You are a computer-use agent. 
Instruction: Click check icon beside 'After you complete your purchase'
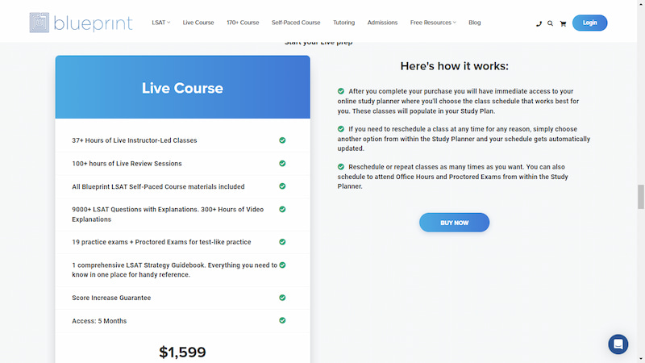[x=341, y=91]
